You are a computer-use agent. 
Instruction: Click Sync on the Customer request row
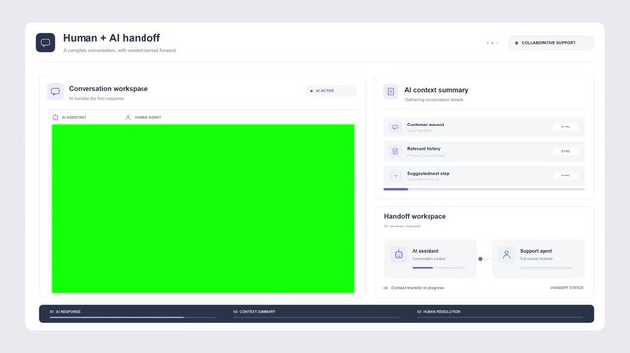coord(566,127)
